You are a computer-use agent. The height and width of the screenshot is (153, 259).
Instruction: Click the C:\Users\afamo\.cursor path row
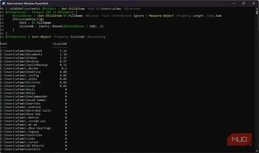pos(19,142)
